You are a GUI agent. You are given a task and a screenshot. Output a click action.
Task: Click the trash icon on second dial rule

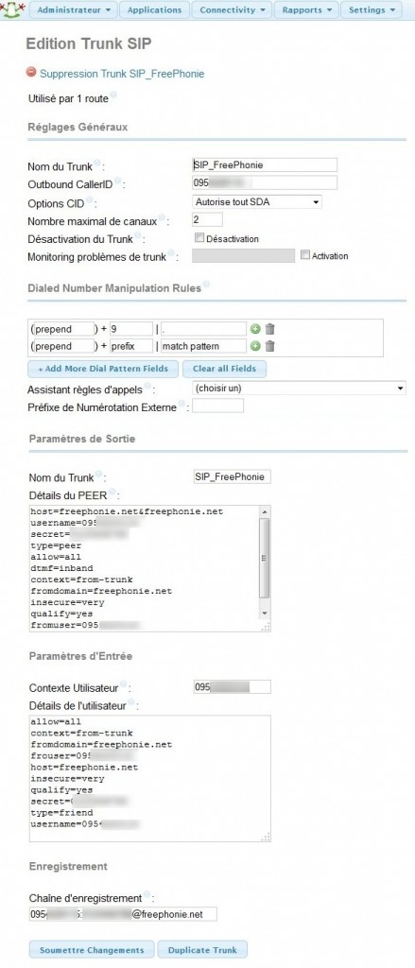269,346
